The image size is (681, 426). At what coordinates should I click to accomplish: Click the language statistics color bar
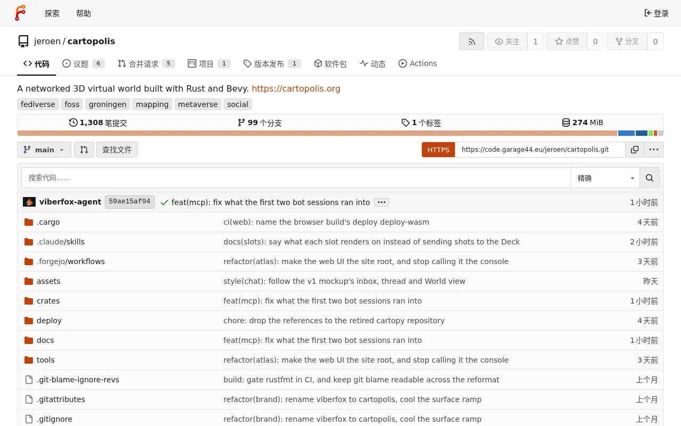pyautogui.click(x=340, y=133)
